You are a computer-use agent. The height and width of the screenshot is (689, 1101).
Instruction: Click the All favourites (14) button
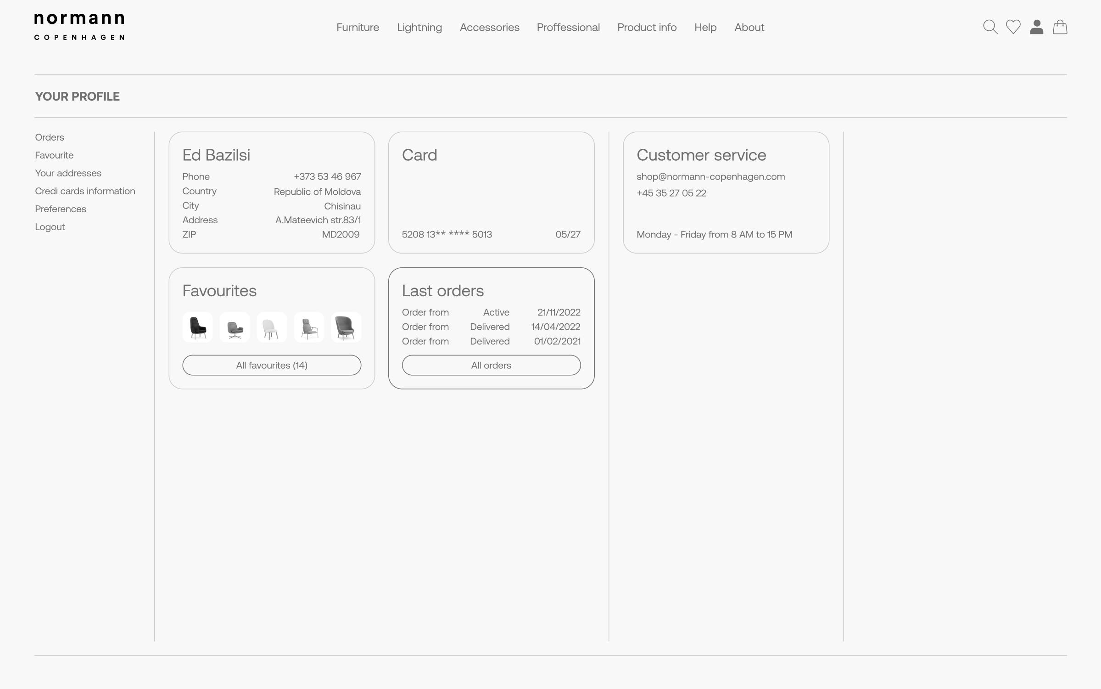click(271, 365)
